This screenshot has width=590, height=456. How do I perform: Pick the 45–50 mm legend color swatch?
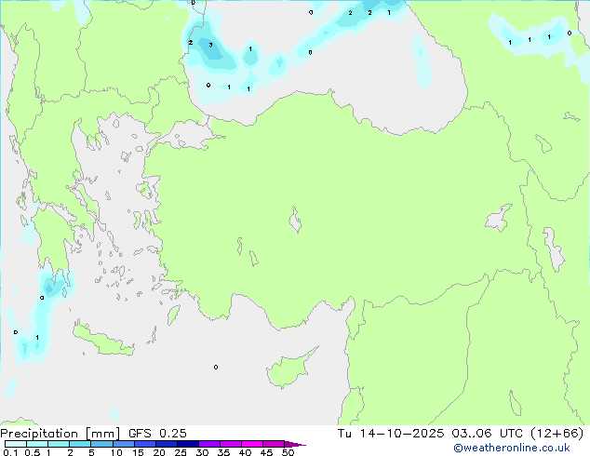(274, 444)
